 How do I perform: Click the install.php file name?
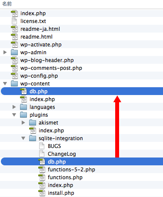pos(61,193)
